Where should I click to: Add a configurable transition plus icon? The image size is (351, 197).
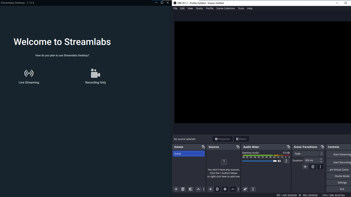click(305, 167)
